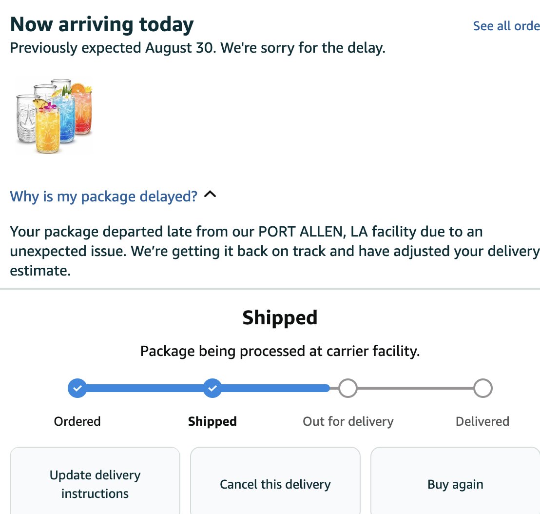Open the 'Why is my package delayed?' link
Viewport: 540px width, 514px height.
coord(103,197)
